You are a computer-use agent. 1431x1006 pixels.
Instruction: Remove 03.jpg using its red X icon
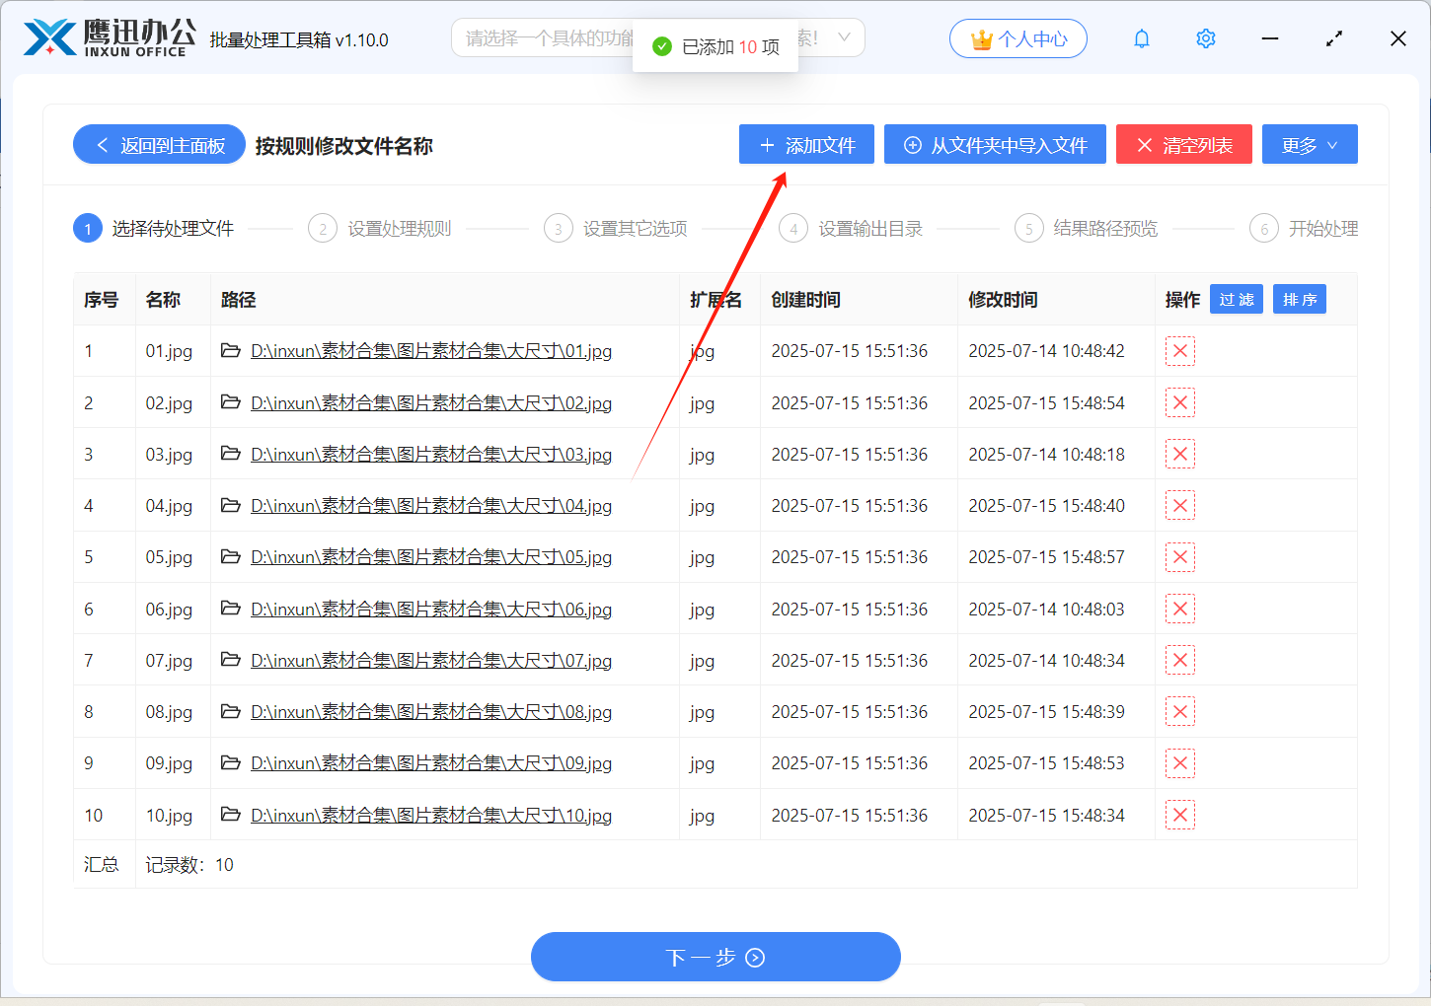(x=1180, y=454)
